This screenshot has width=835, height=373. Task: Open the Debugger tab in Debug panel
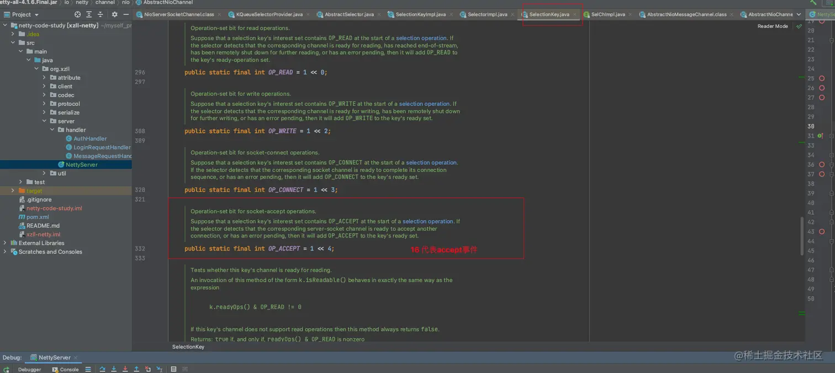[x=29, y=369]
